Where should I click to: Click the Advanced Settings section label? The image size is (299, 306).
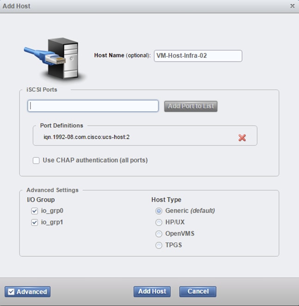point(52,190)
